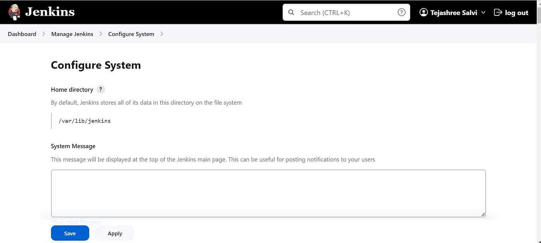Viewport: 541px width, 243px height.
Task: Click the Apply button
Action: pos(115,233)
